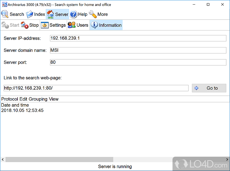
Task: Open the Server tab label
Action: coord(62,14)
